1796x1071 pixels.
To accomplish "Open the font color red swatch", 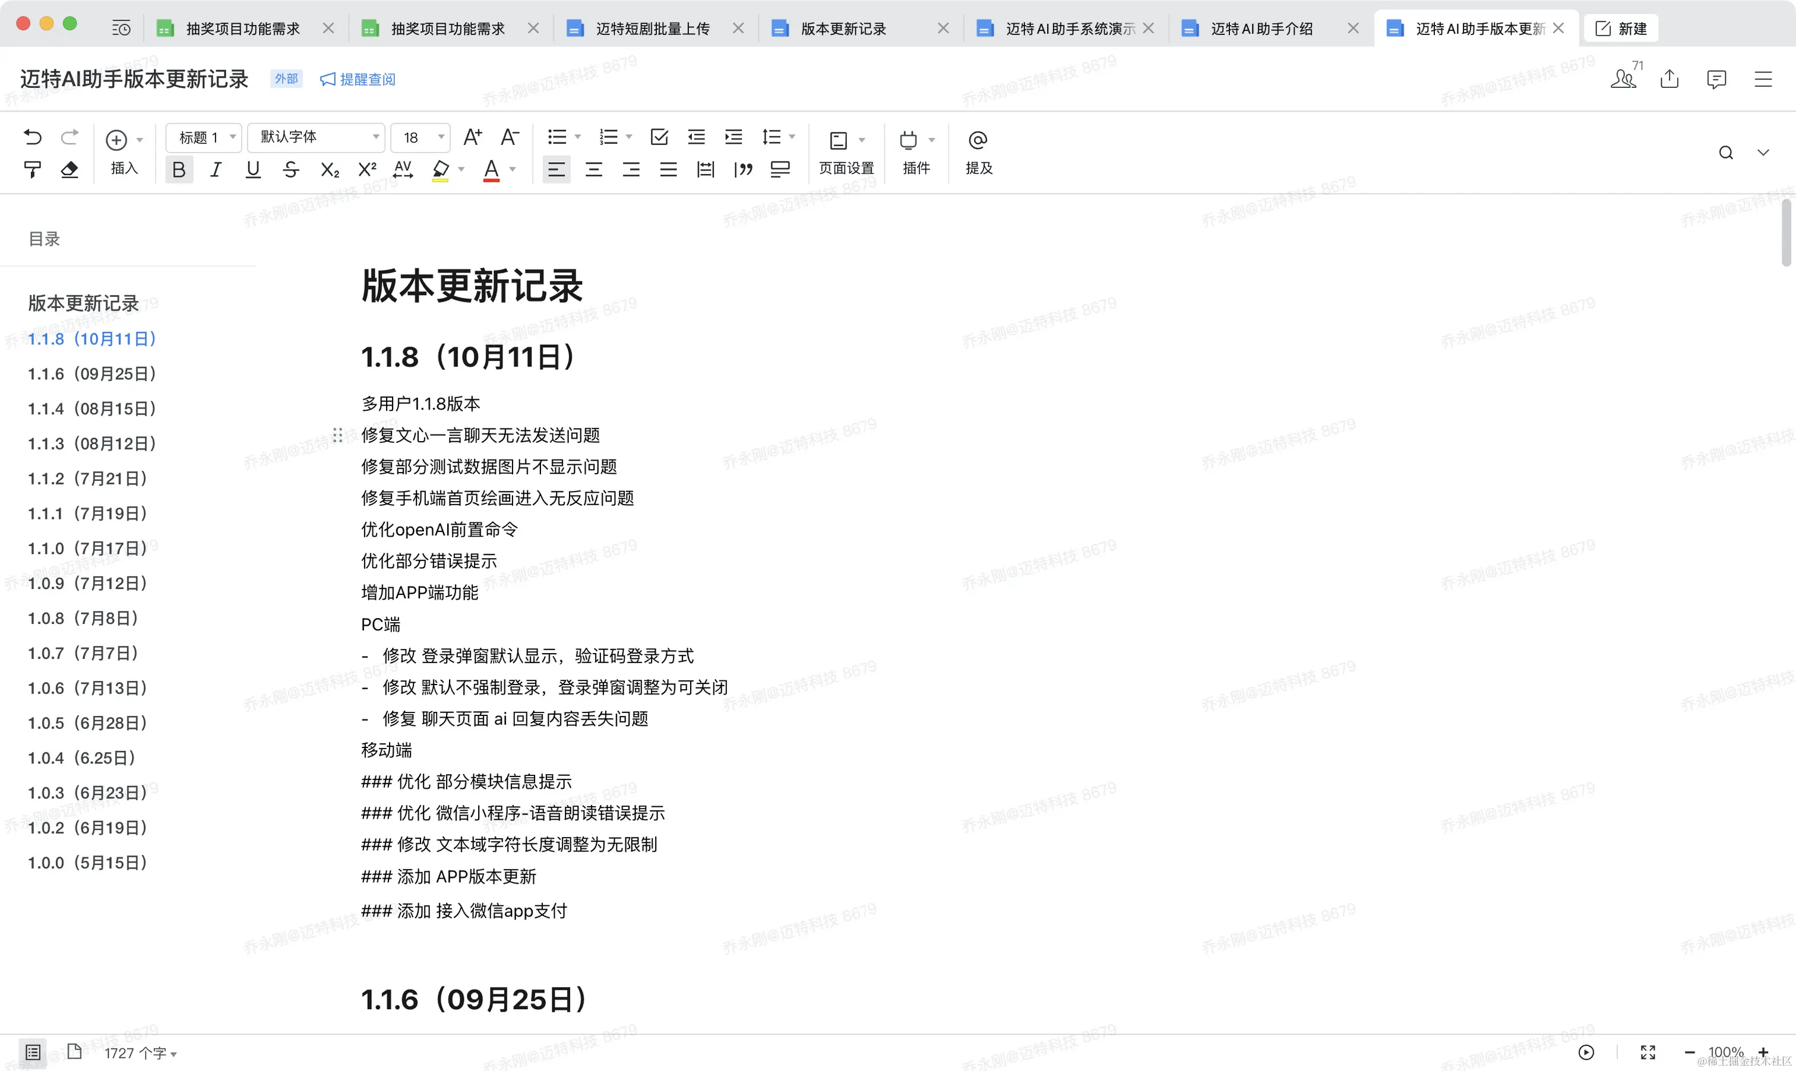I will pyautogui.click(x=492, y=170).
